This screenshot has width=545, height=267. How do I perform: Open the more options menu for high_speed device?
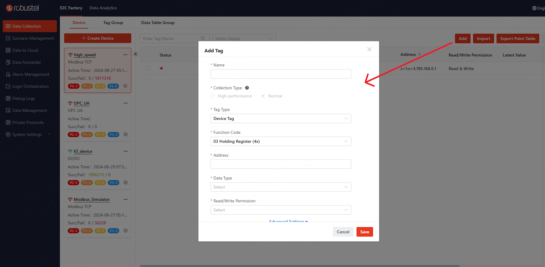click(x=125, y=55)
